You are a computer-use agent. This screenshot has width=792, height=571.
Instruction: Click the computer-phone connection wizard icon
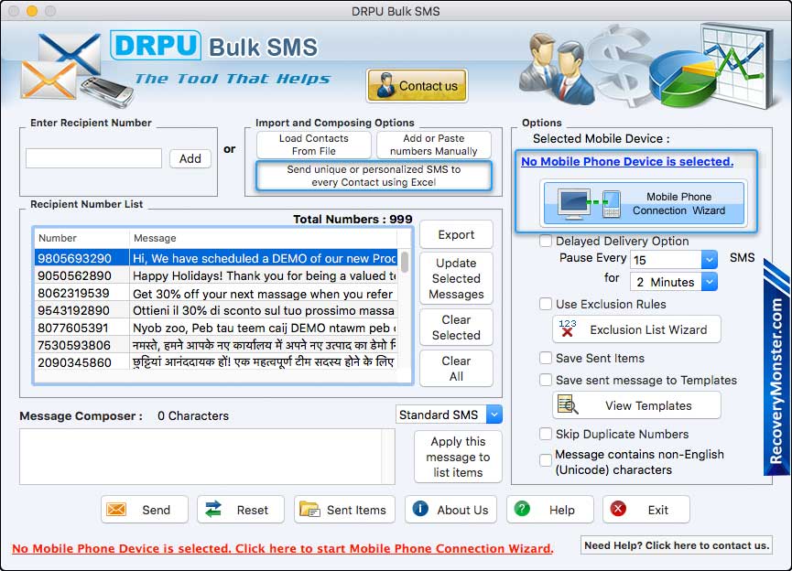[589, 203]
